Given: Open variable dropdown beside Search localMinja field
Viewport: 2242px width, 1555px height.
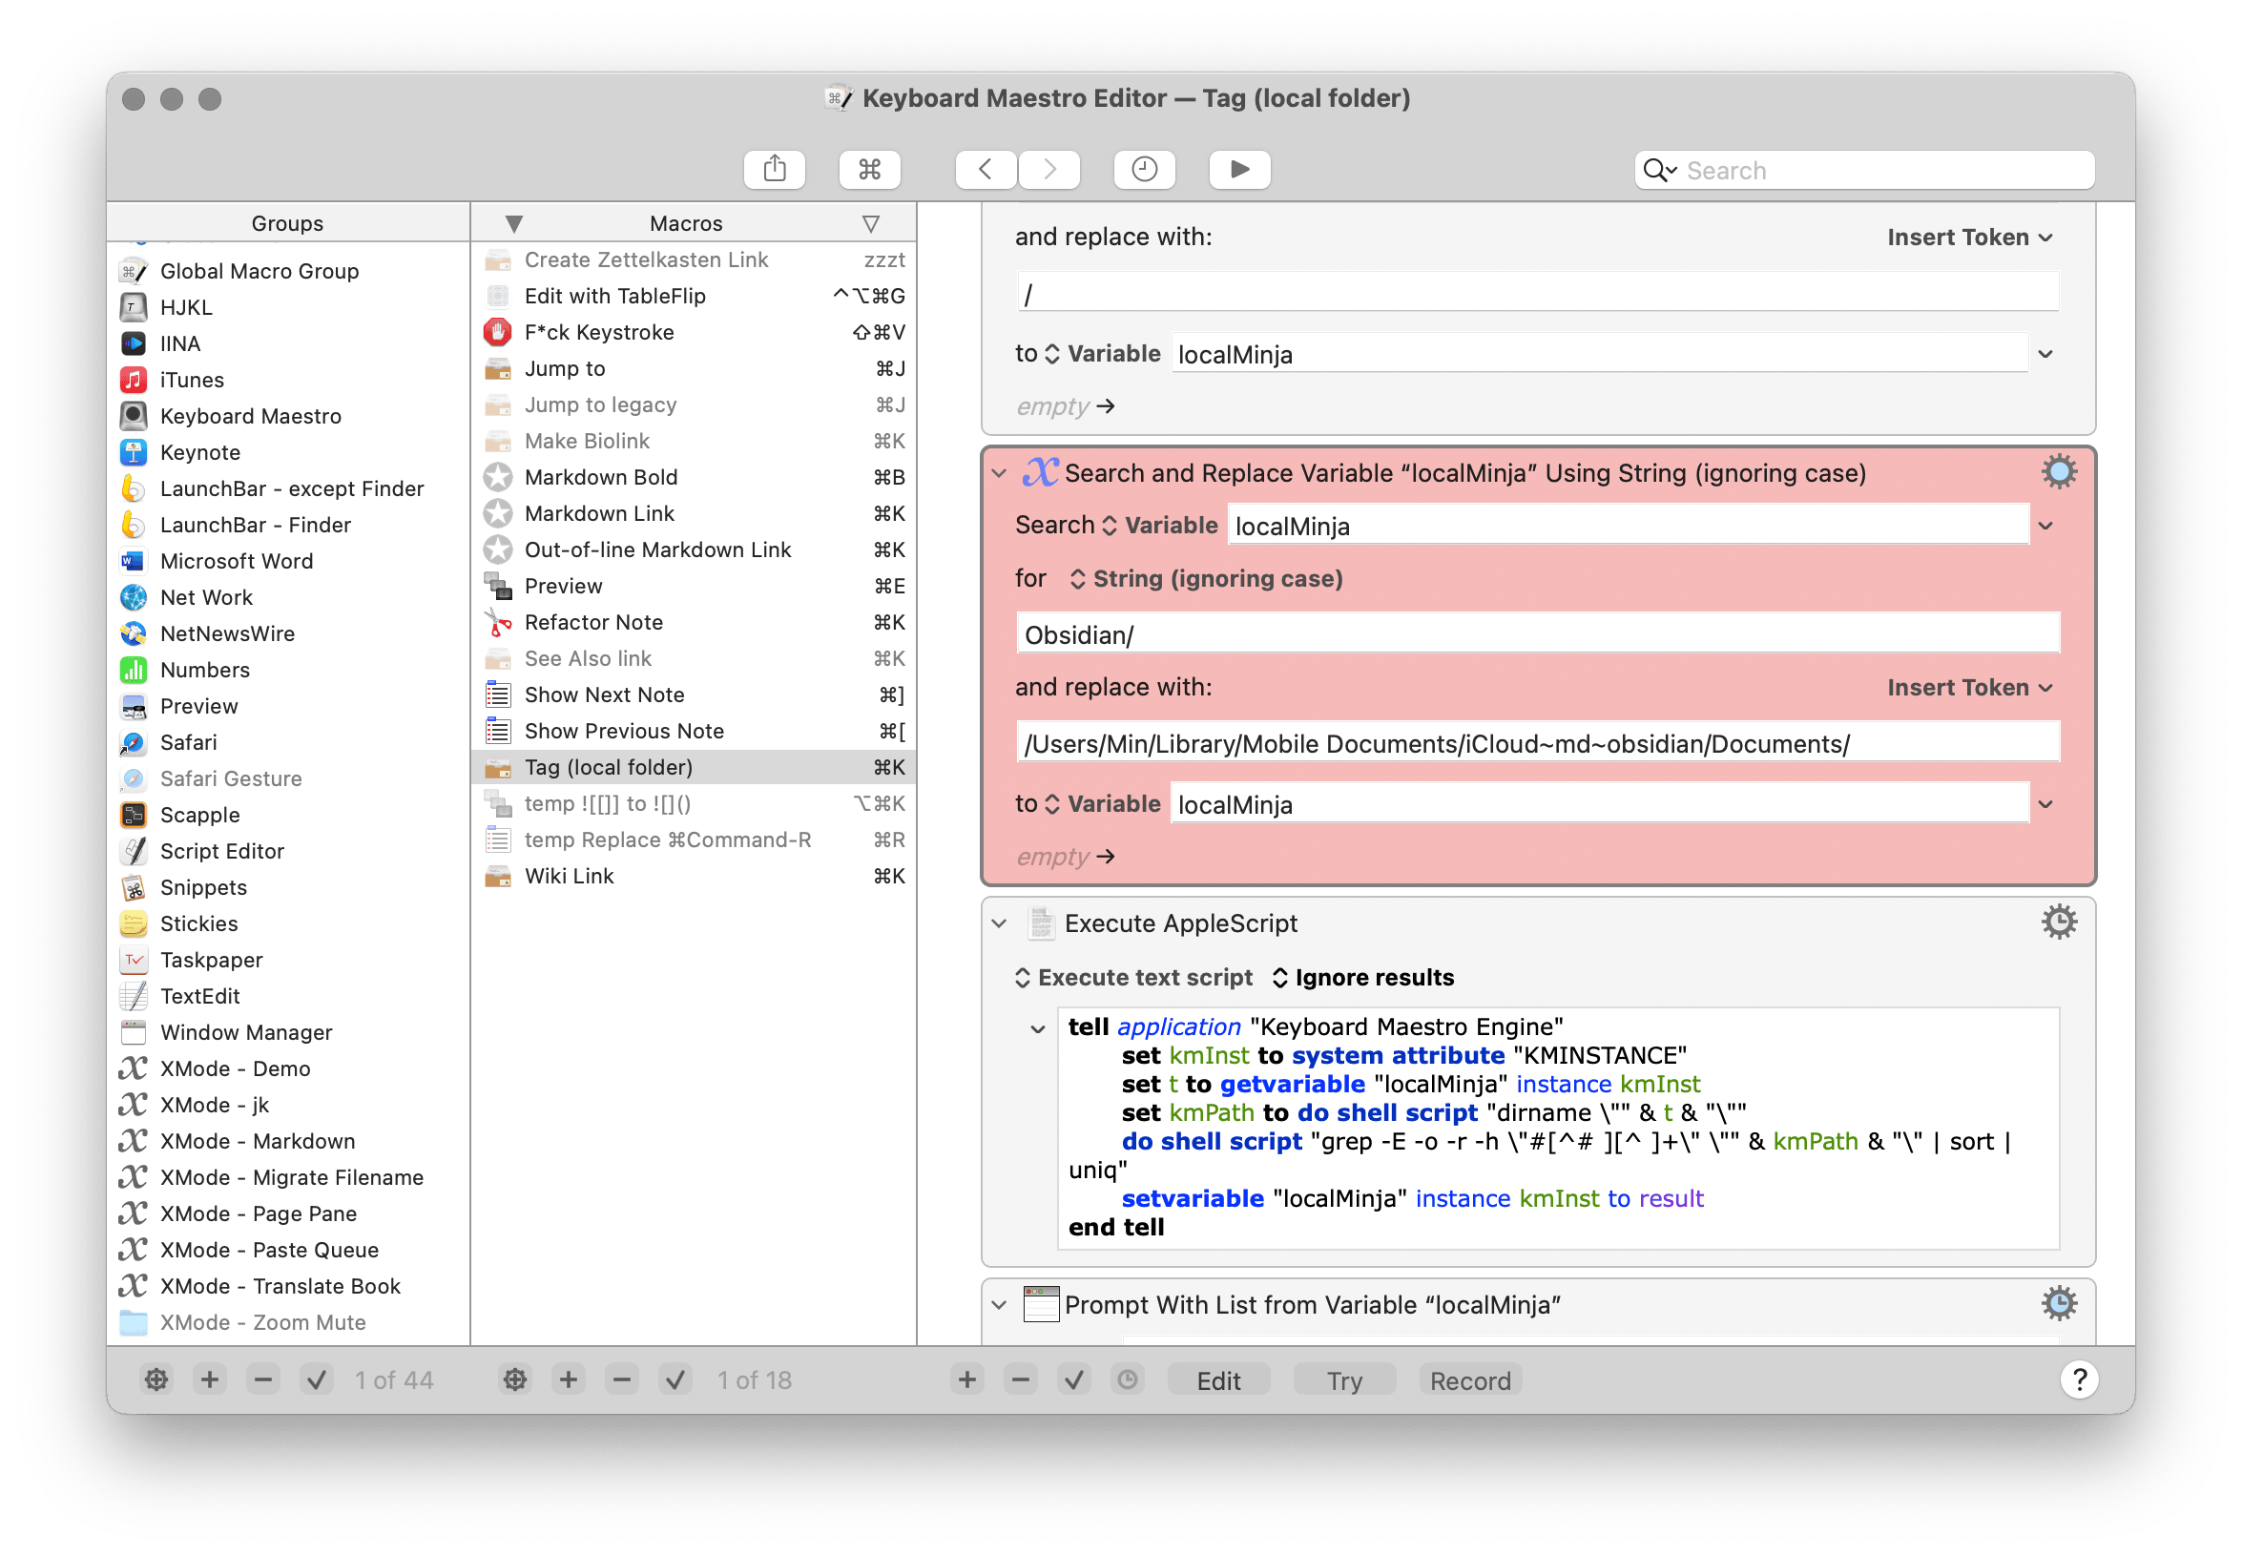Looking at the screenshot, I should point(2045,527).
